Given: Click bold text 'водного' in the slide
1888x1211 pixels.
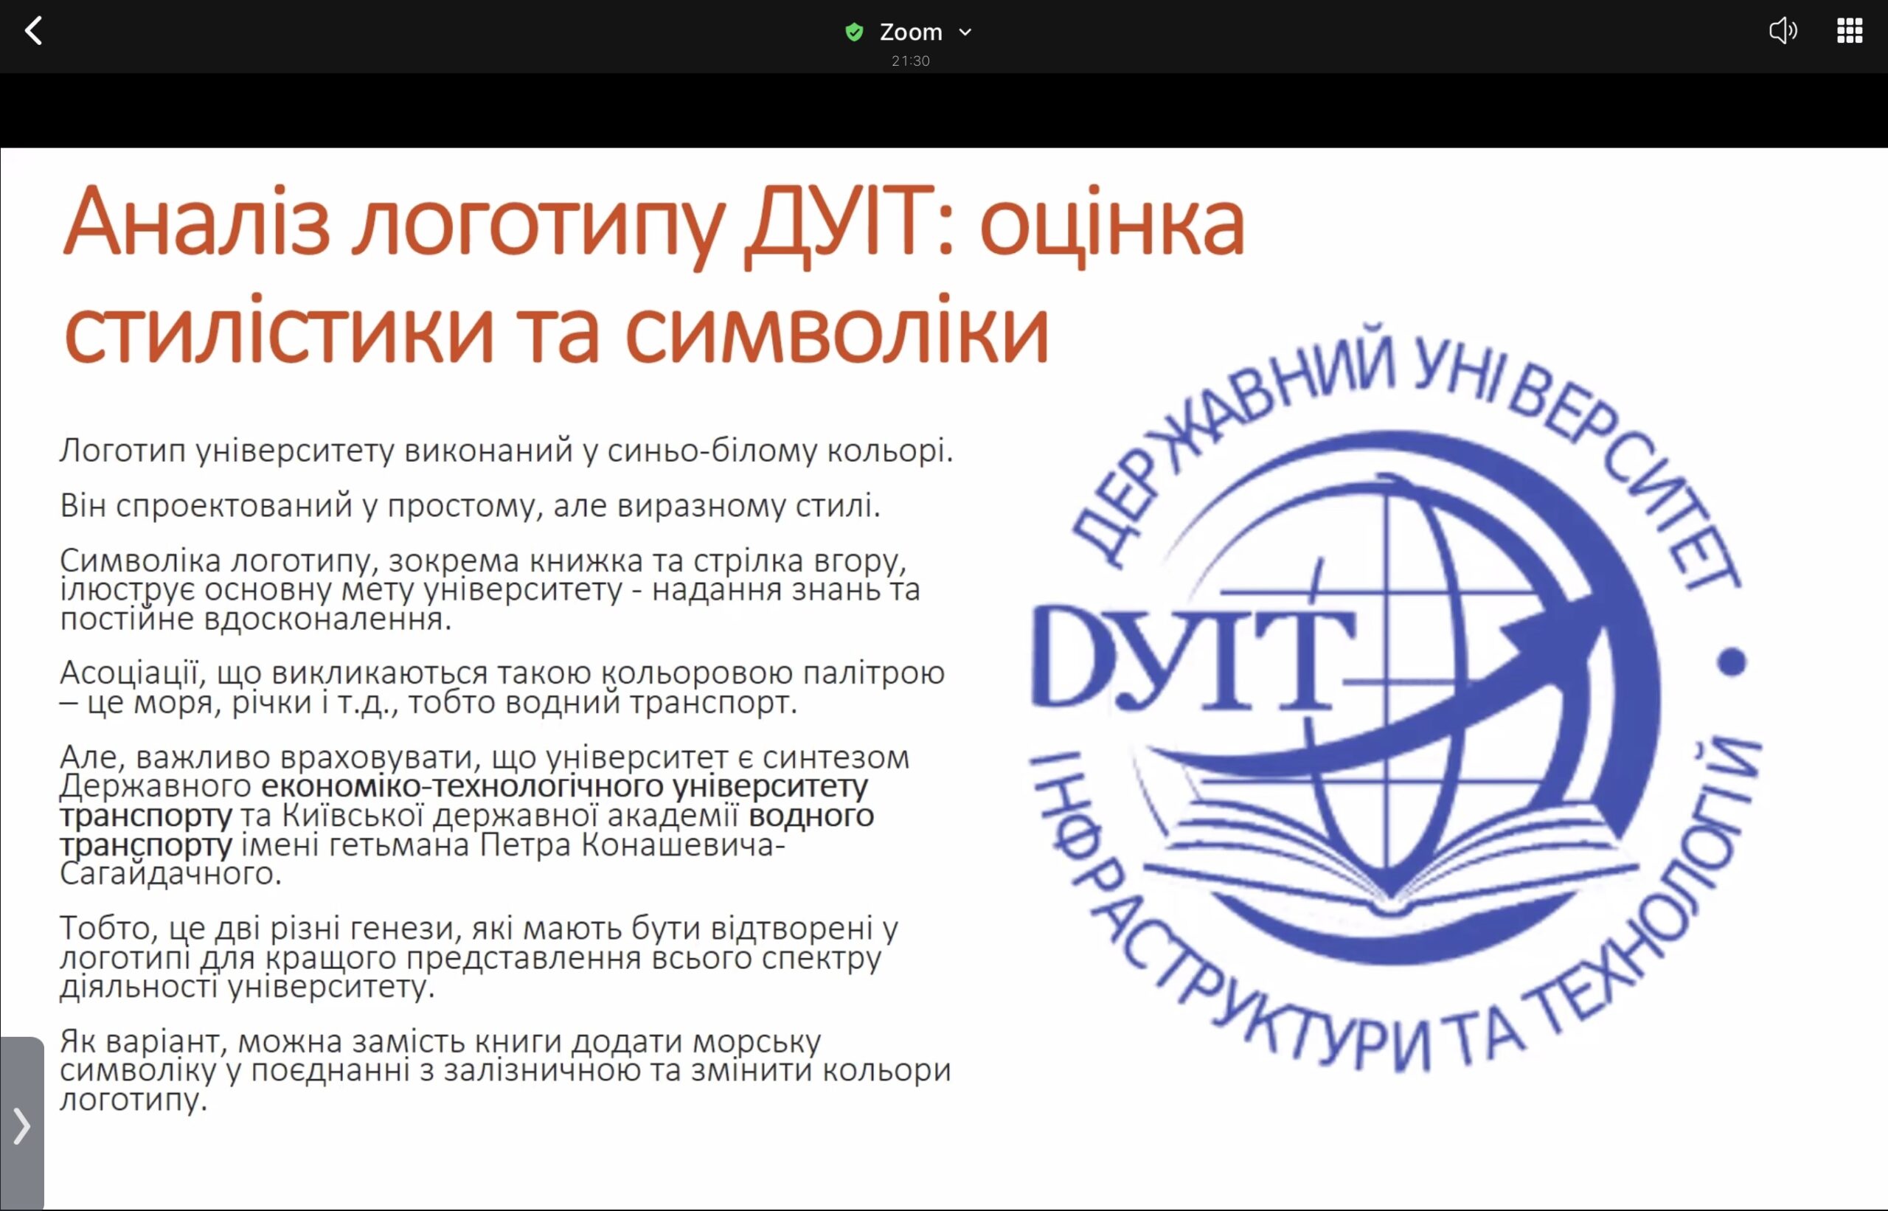Looking at the screenshot, I should (811, 816).
